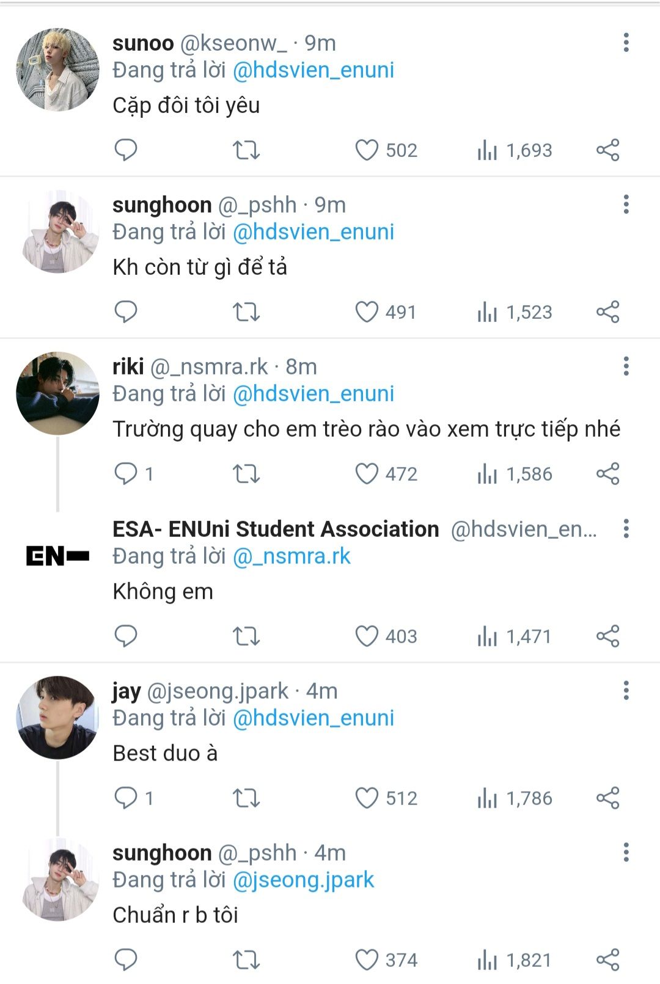
Task: Retweet sunghoon's "Kh còn từ gì để tả"
Action: pyautogui.click(x=246, y=312)
